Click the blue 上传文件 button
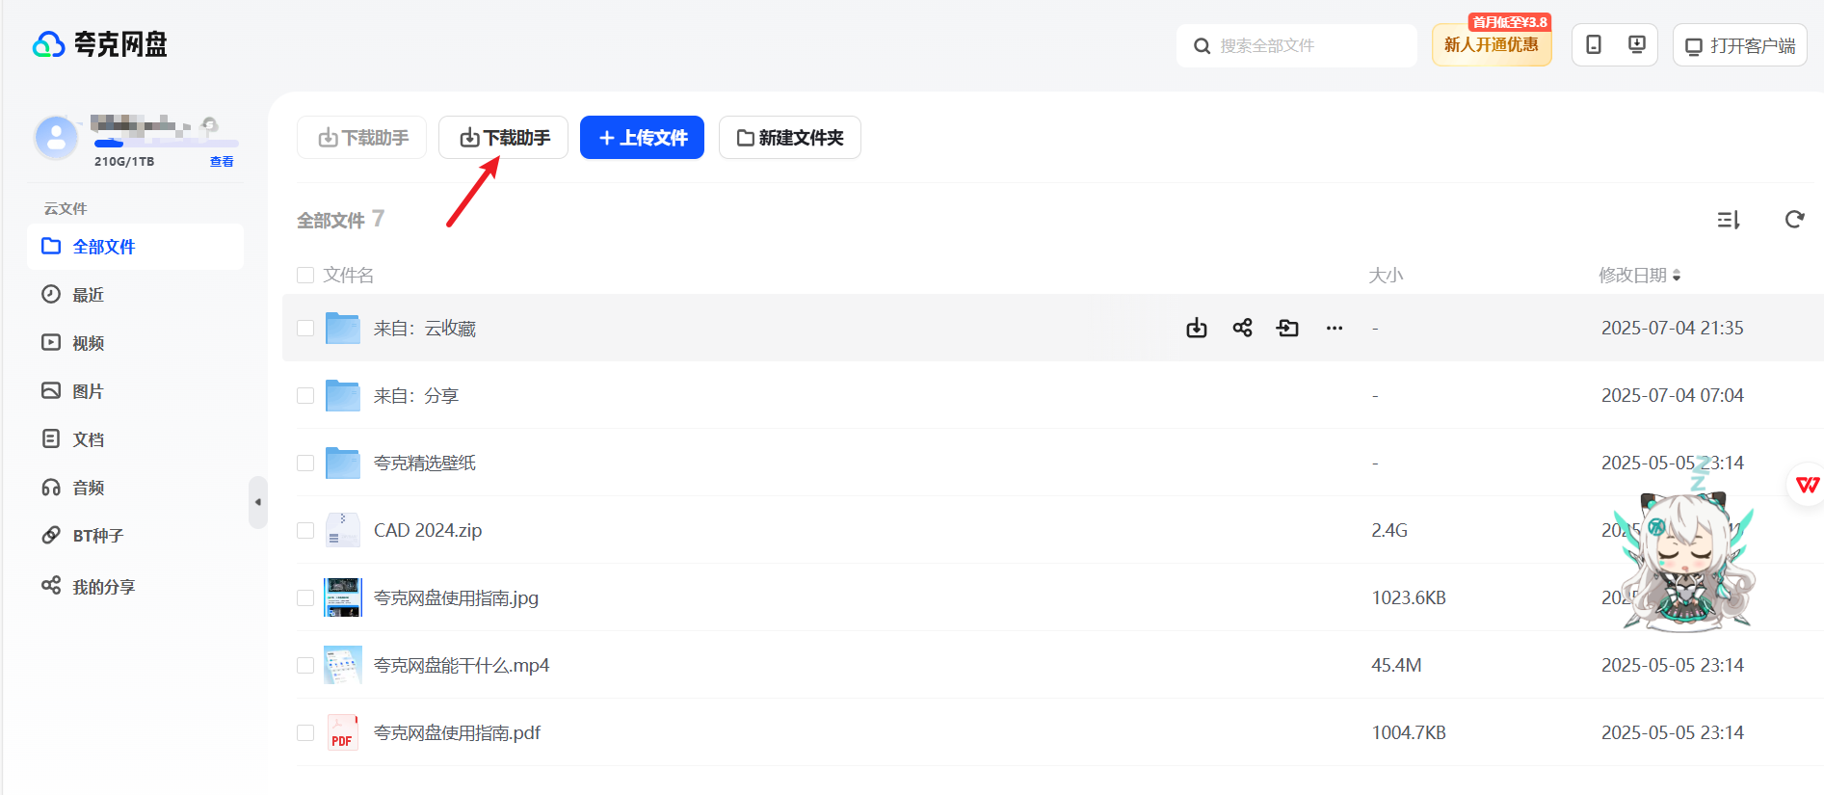 642,138
